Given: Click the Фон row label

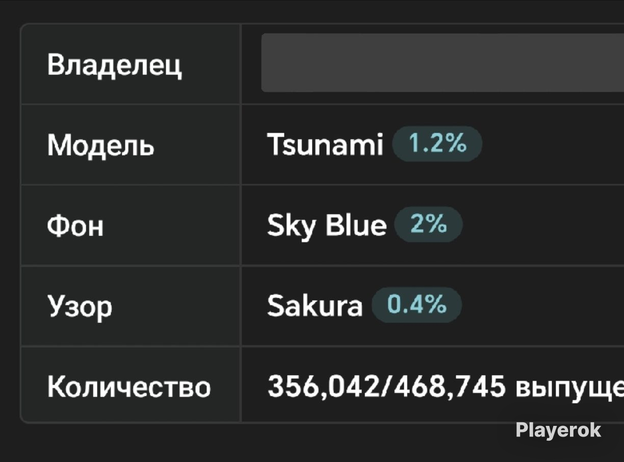Looking at the screenshot, I should pos(75,225).
